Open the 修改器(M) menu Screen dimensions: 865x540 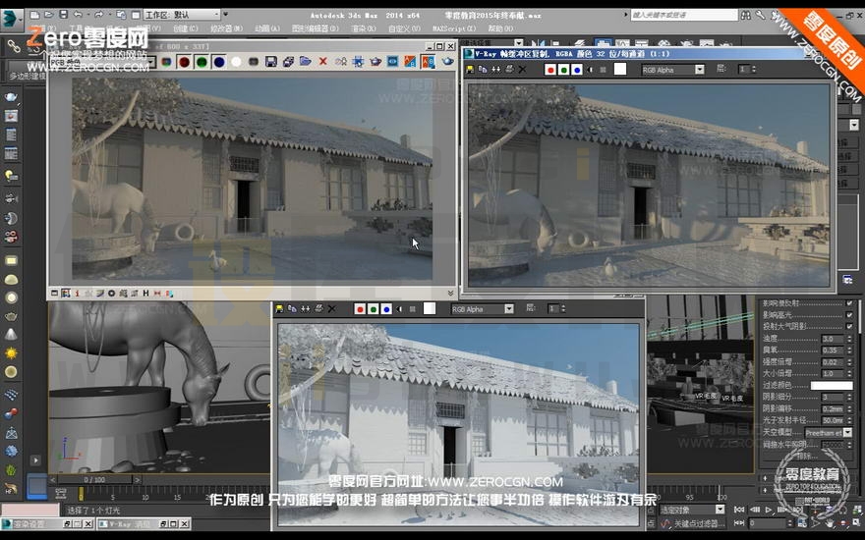(226, 28)
